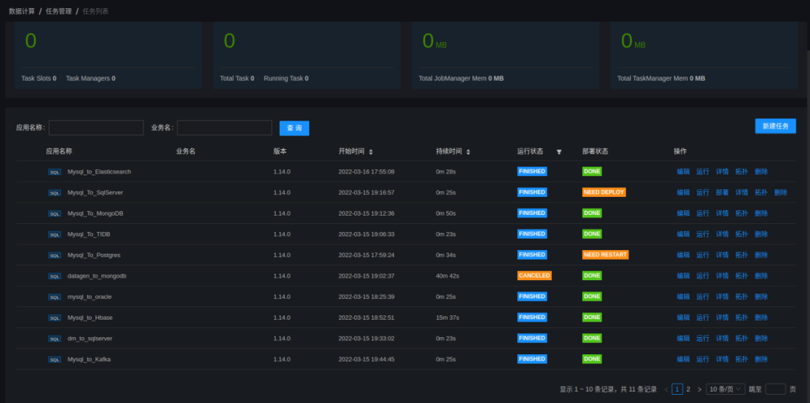This screenshot has width=810, height=403.
Task: Click 部署 link for Mysql_To_SqlServer
Action: pos(722,193)
